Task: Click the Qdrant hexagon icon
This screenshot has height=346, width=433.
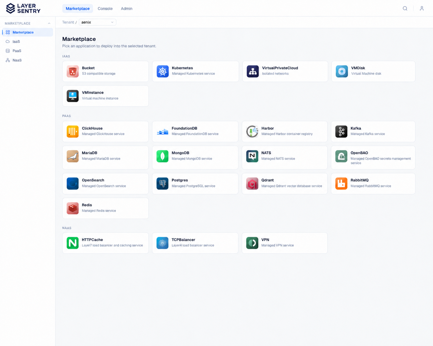Action: pyautogui.click(x=252, y=184)
